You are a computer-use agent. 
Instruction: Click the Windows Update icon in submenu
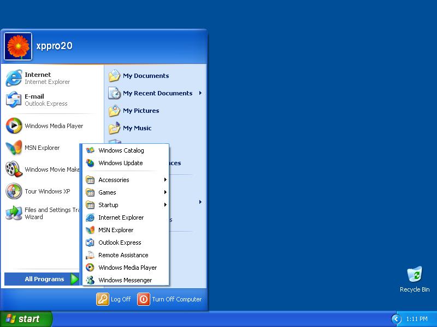click(x=90, y=163)
